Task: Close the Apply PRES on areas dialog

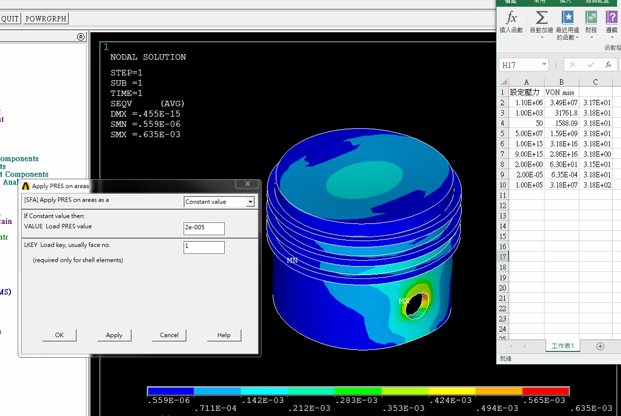Action: 247,184
